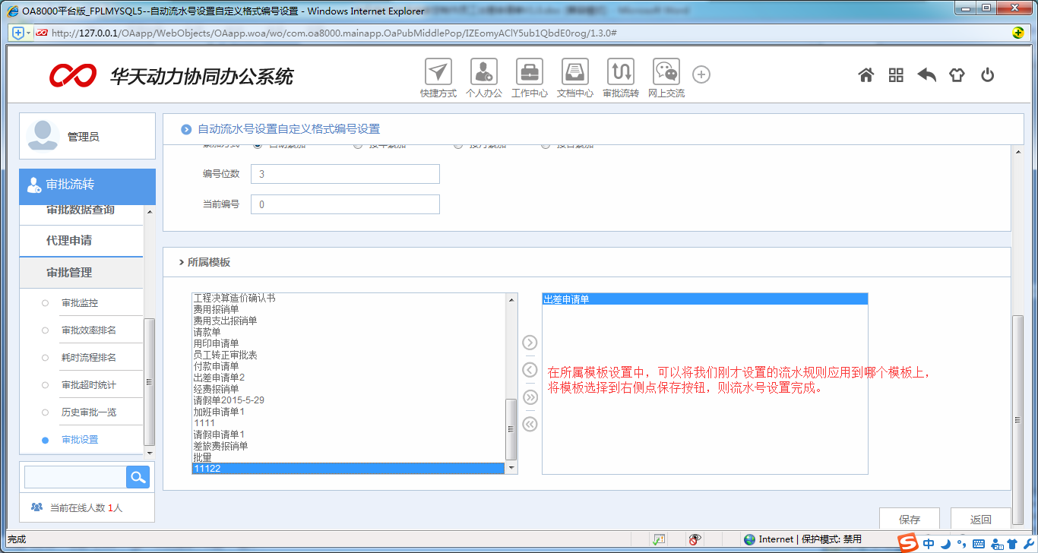
Task: Open the 工作中心 work center
Action: click(529, 74)
